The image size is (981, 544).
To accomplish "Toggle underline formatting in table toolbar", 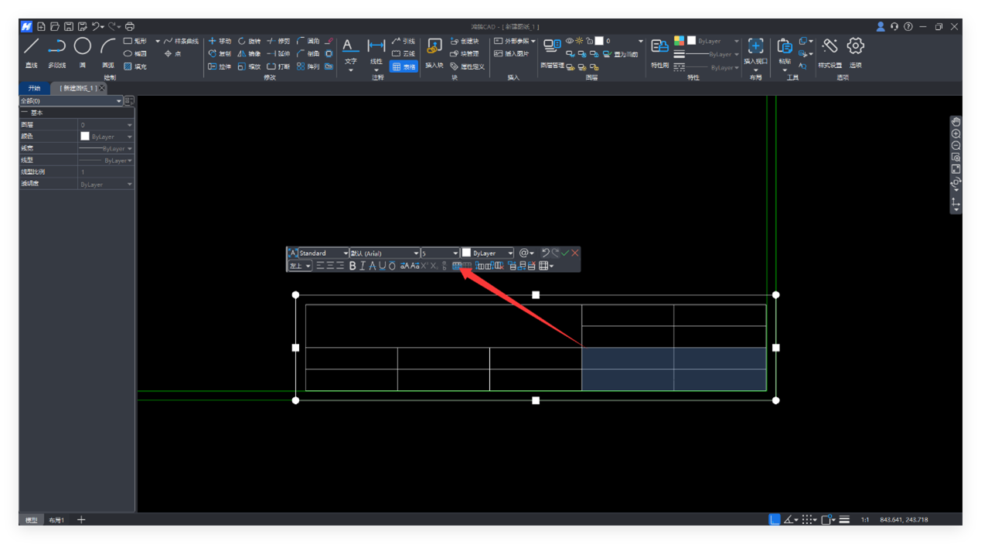I will [382, 266].
